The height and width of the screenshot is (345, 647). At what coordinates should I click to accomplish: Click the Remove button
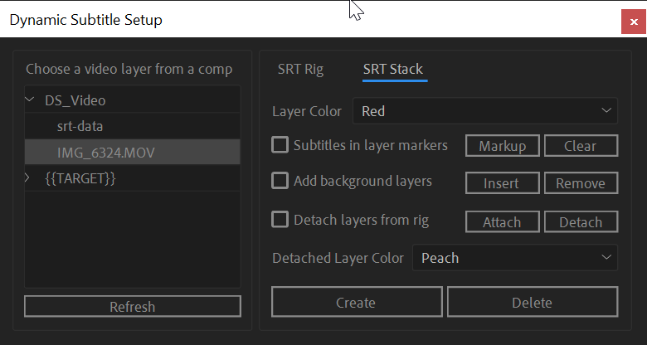pos(581,182)
